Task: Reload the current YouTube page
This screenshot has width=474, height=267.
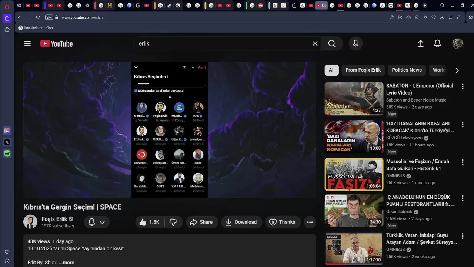Action: click(38, 17)
